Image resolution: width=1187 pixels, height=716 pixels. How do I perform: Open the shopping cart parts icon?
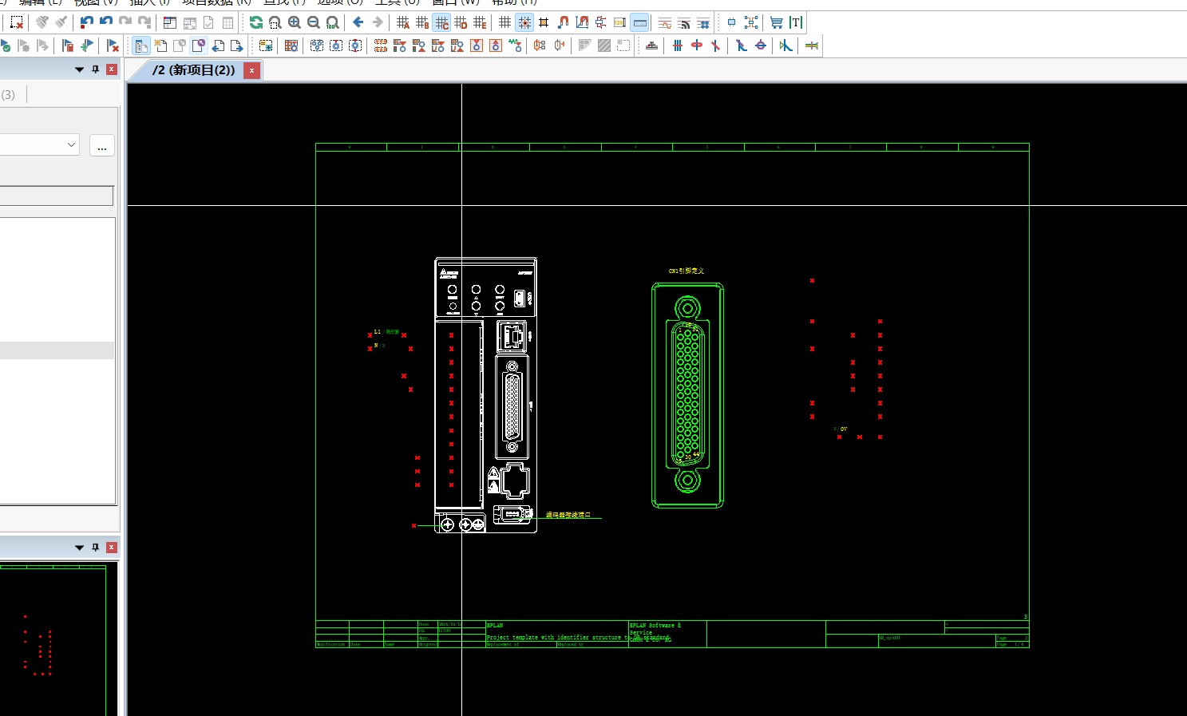776,23
